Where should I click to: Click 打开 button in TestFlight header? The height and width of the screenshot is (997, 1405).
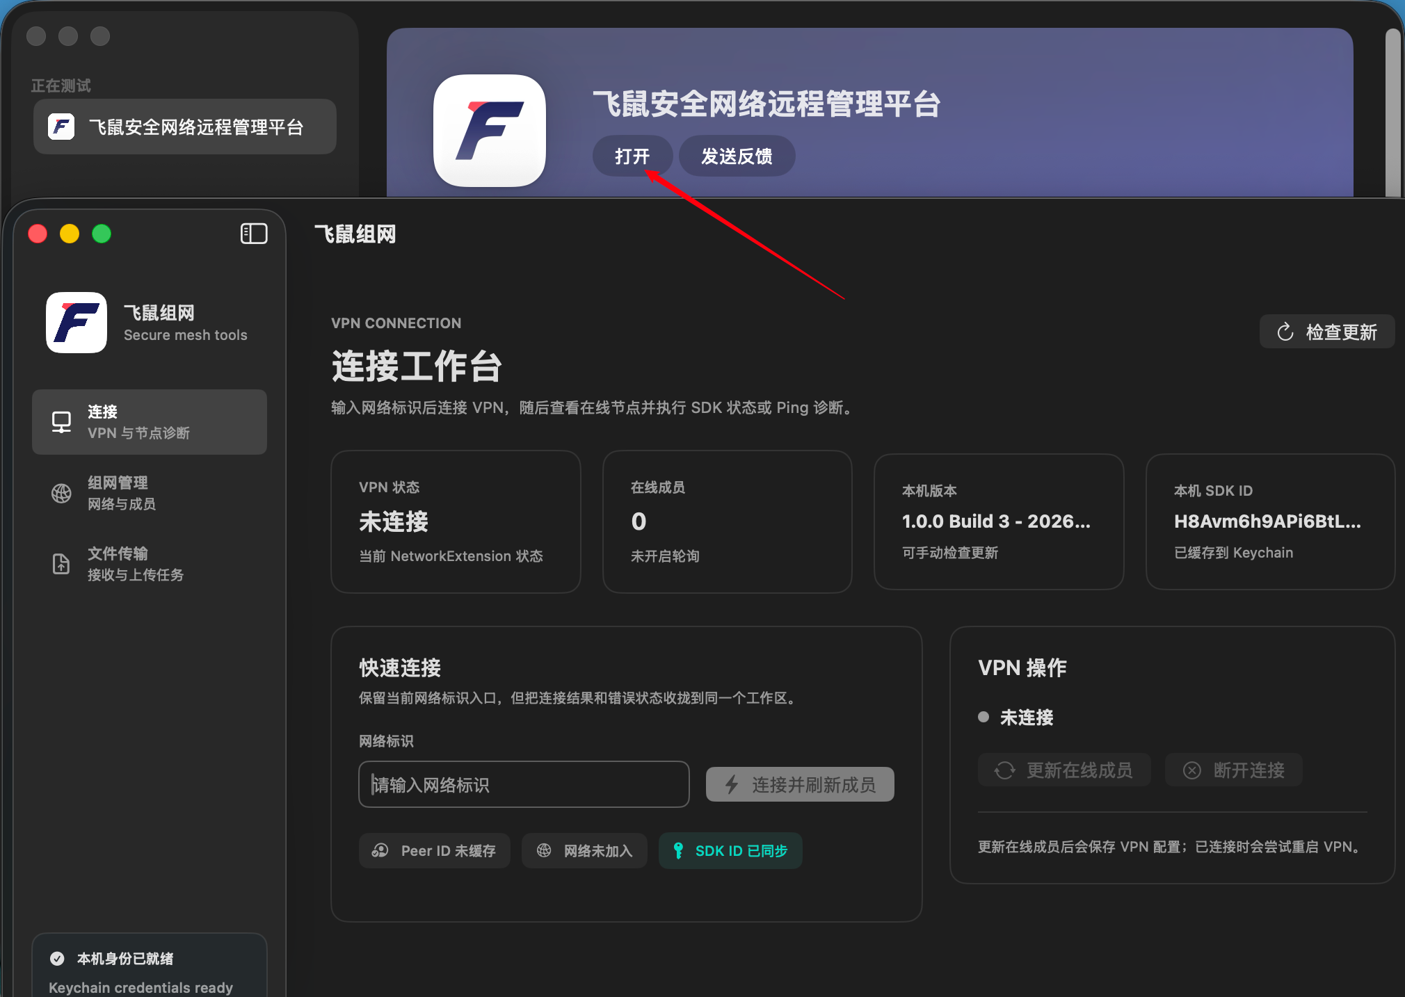632,156
